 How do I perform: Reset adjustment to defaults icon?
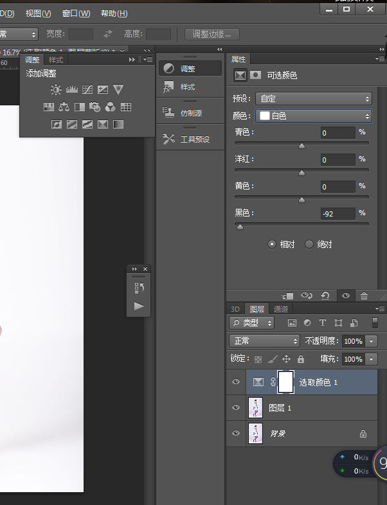[325, 296]
